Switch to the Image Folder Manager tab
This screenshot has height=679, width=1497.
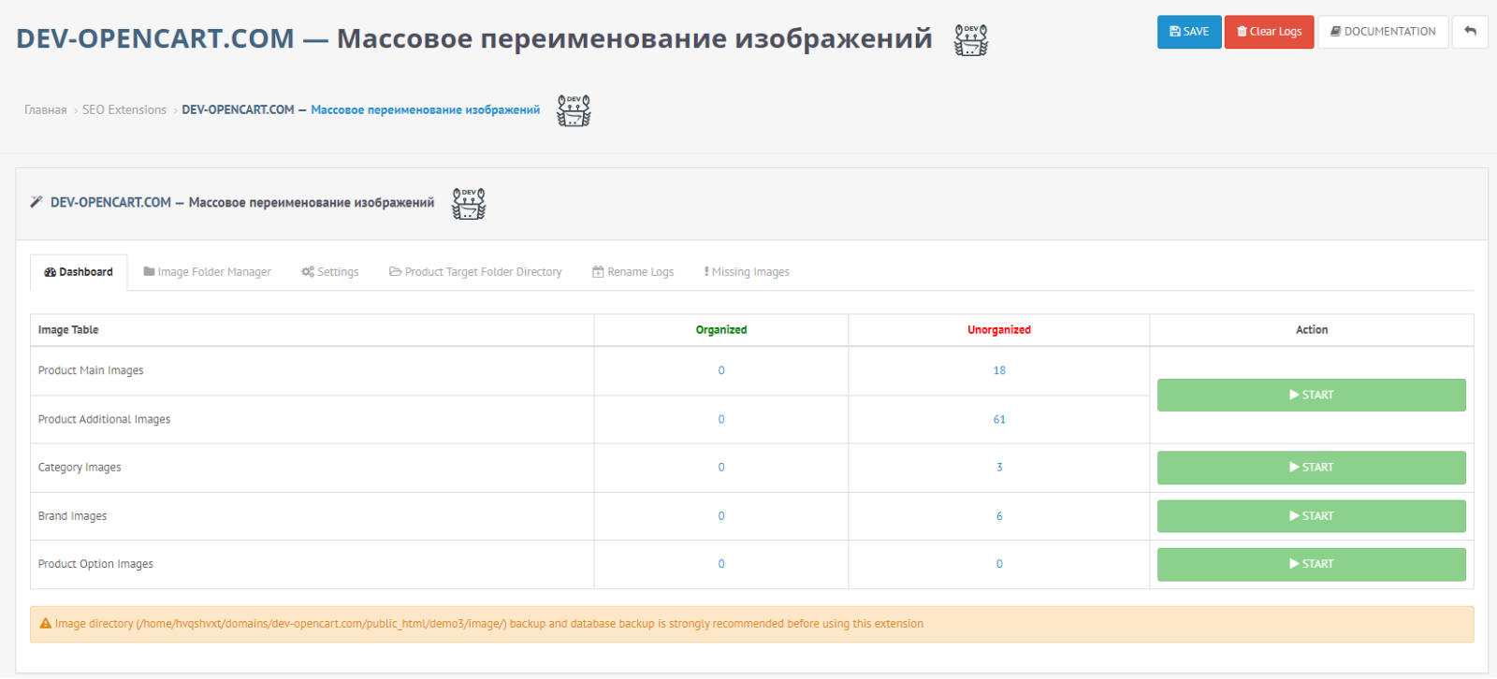point(207,272)
